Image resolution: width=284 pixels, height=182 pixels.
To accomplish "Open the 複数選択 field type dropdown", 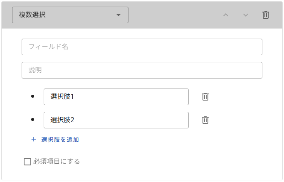I will tap(70, 15).
